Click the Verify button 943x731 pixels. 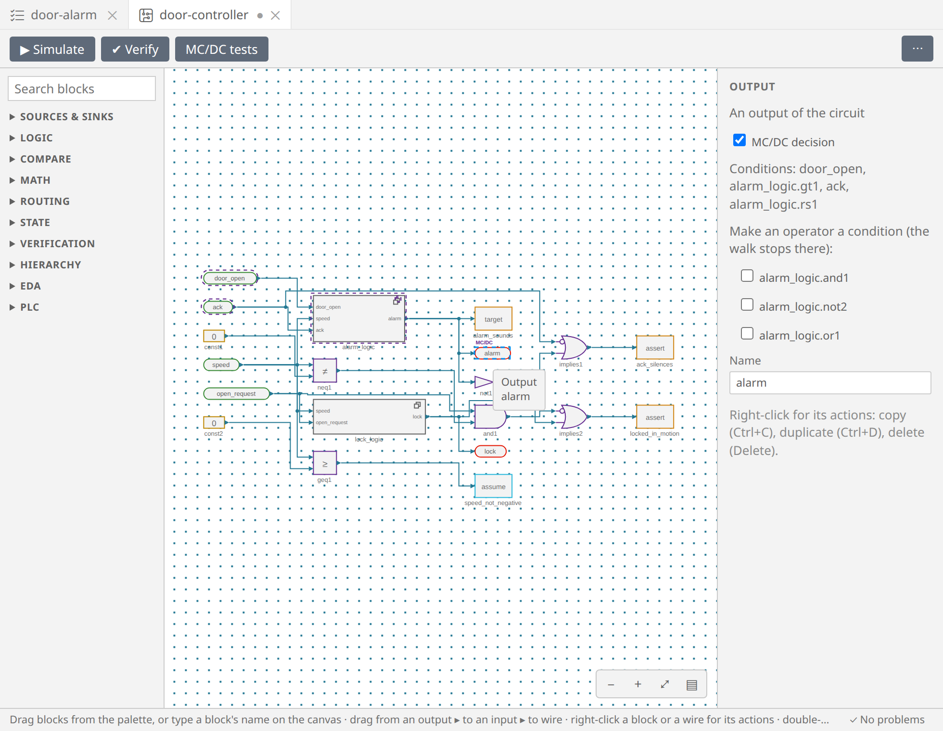[135, 49]
